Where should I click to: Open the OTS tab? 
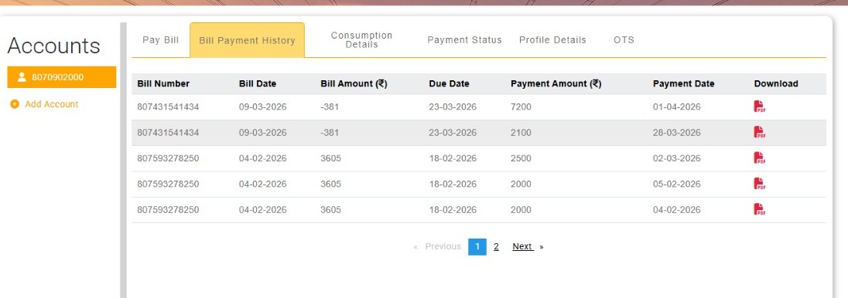624,40
